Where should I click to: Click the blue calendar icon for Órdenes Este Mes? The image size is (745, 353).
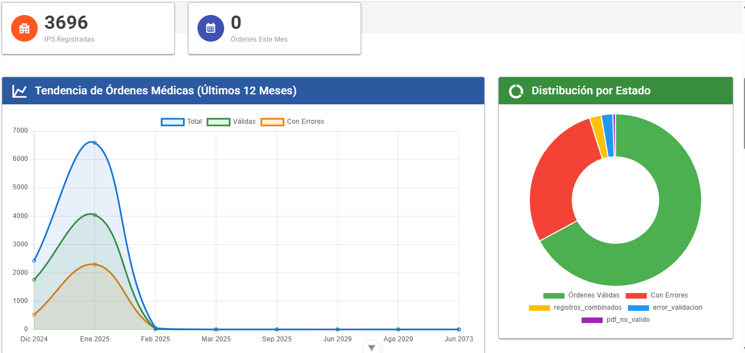coord(211,28)
